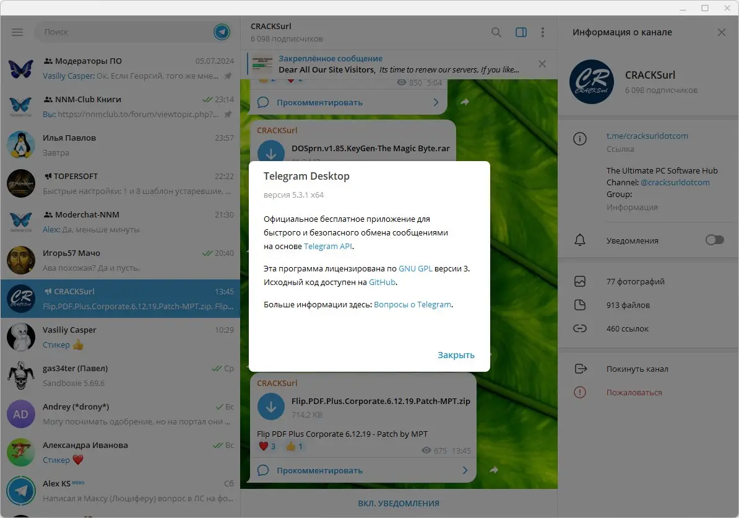Viewport: 739px width, 518px height.
Task: Open chat with Александра Иванова
Action: tap(120, 452)
